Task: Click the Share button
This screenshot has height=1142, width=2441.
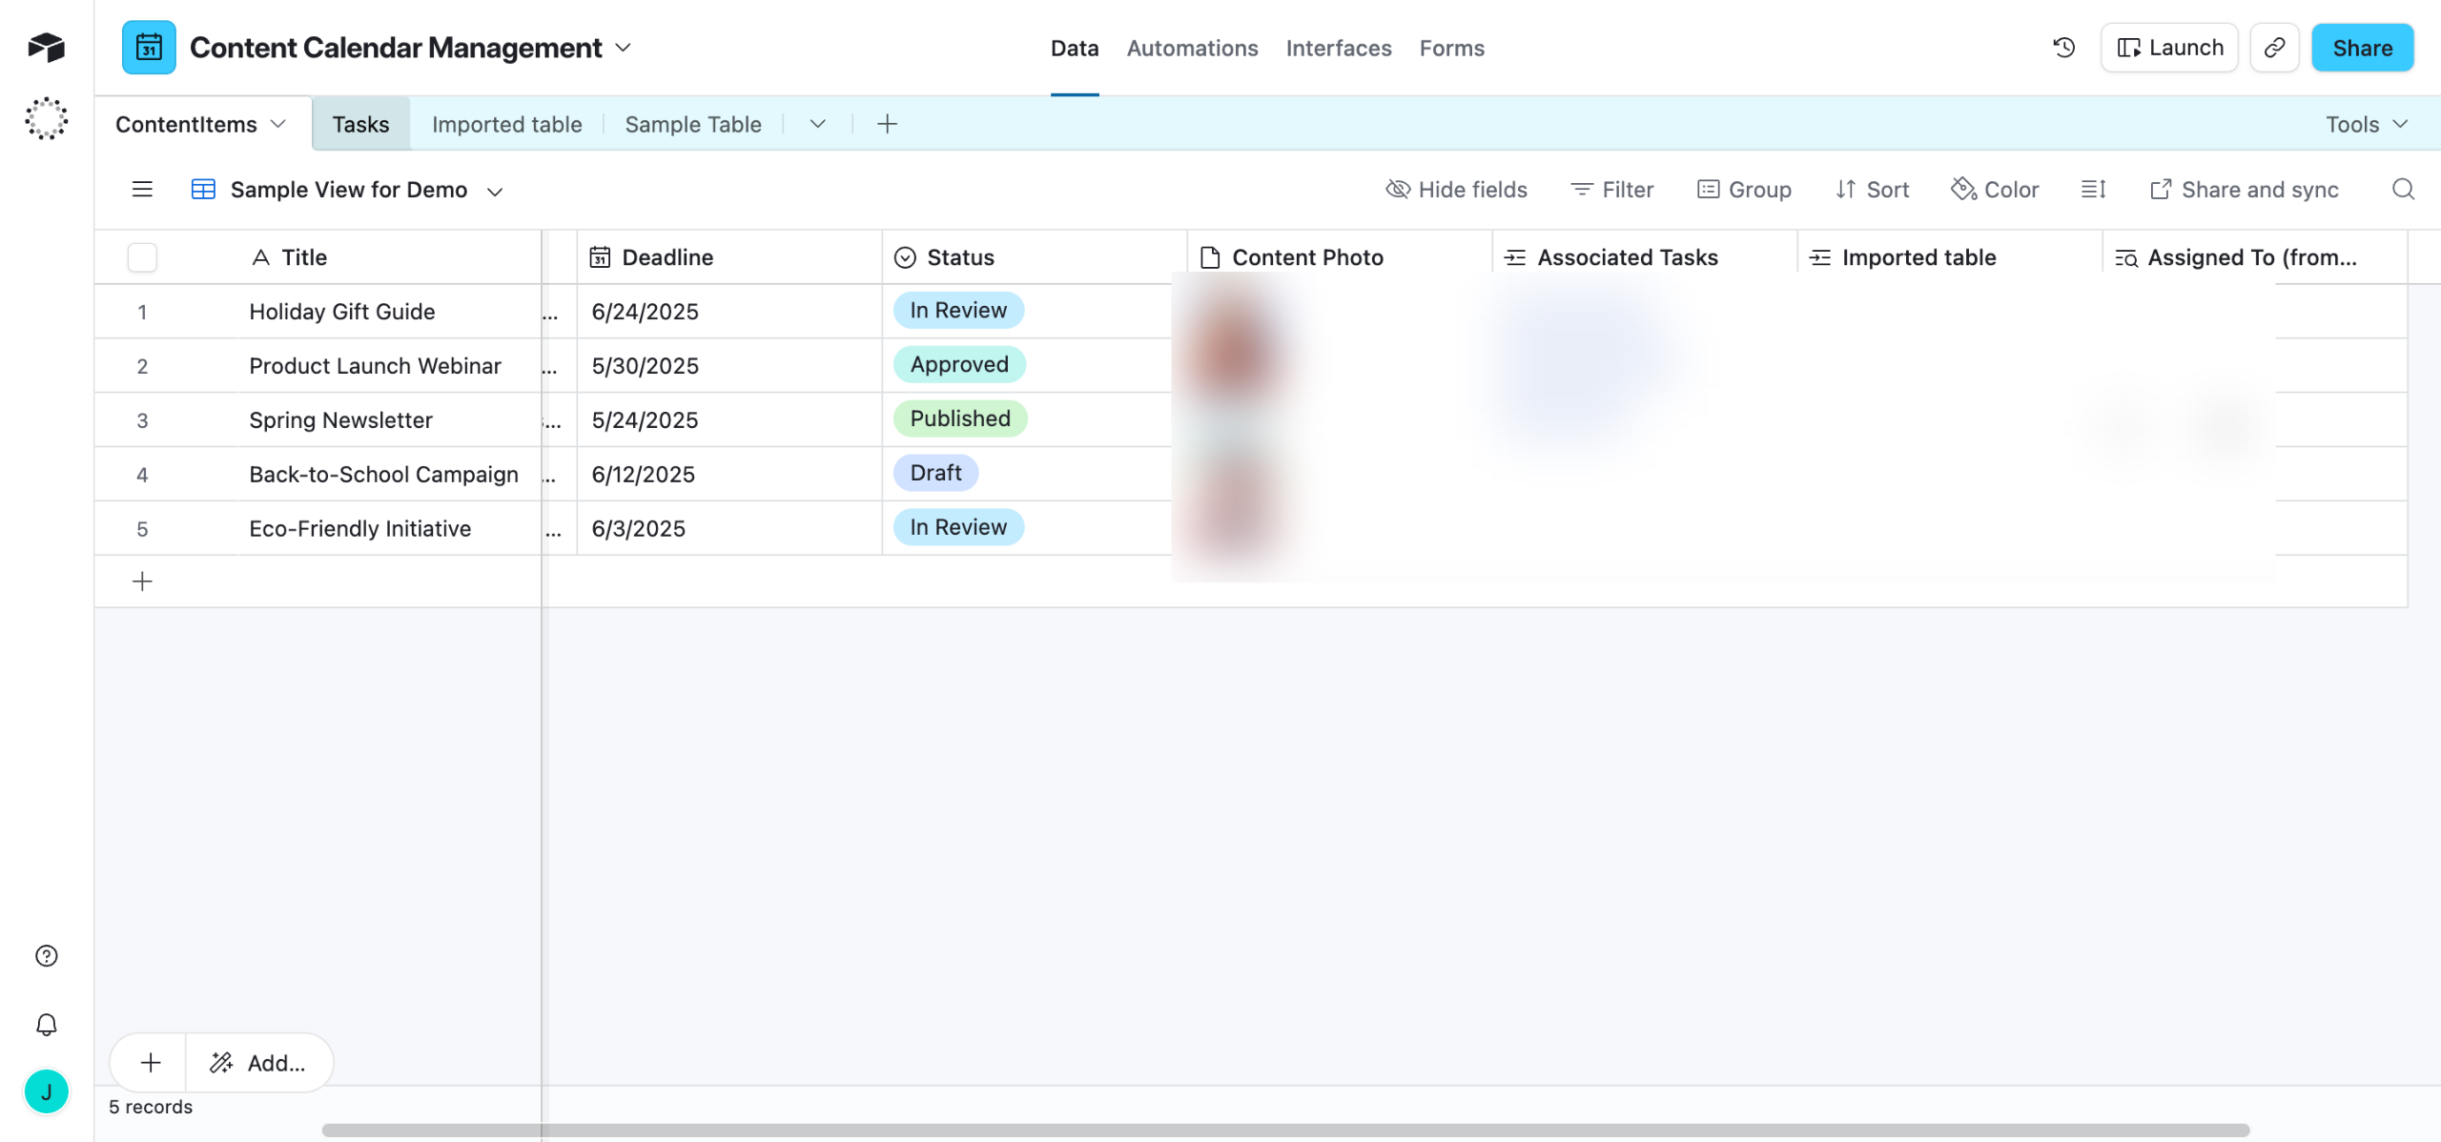Action: pos(2362,48)
